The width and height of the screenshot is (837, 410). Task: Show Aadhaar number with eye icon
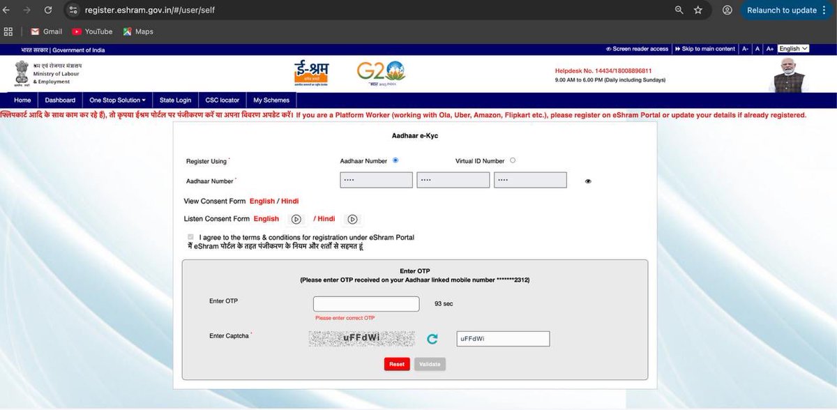point(588,181)
